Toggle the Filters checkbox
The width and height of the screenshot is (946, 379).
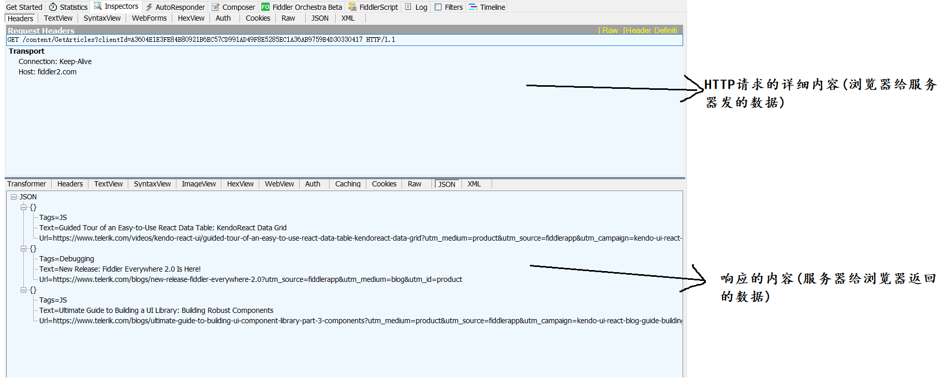coord(438,7)
